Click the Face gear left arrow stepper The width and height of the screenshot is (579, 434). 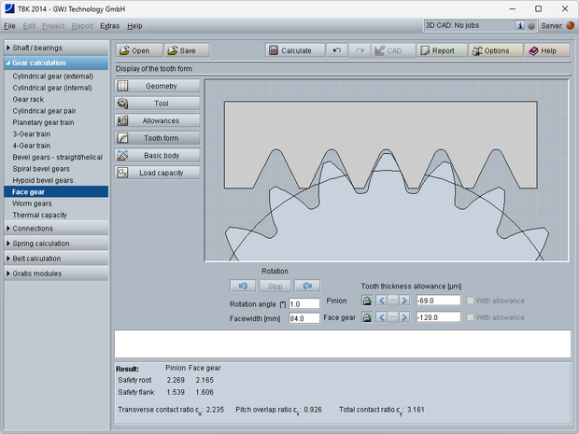point(381,317)
